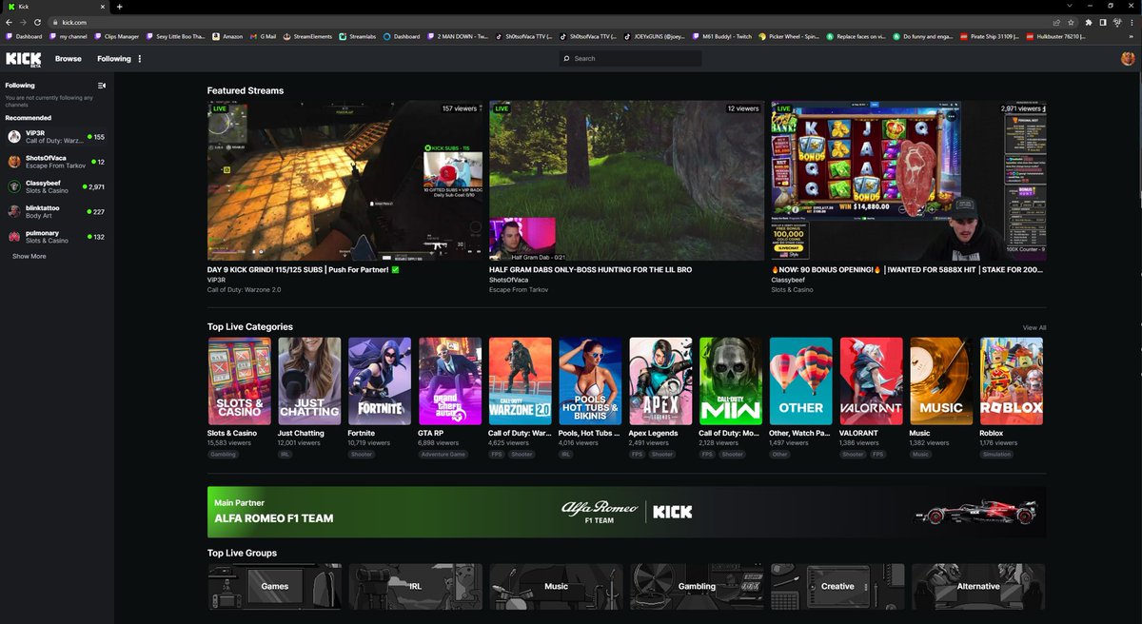Screen dimensions: 1142x624
Task: Open GTA RP category card
Action: pos(450,380)
